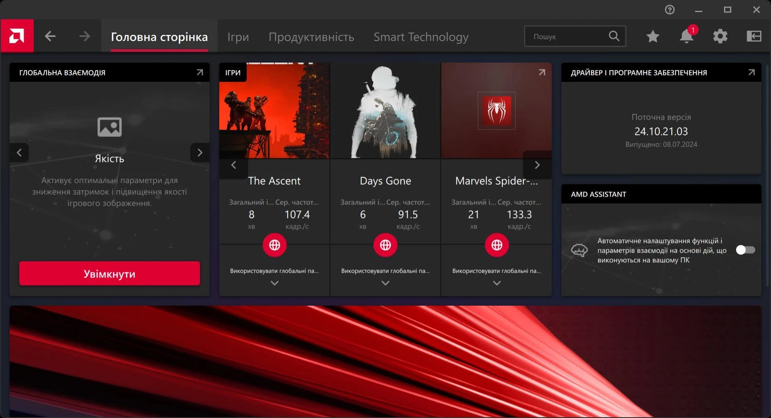Expand The Ascent profile chevron
The height and width of the screenshot is (418, 771).
(x=274, y=283)
